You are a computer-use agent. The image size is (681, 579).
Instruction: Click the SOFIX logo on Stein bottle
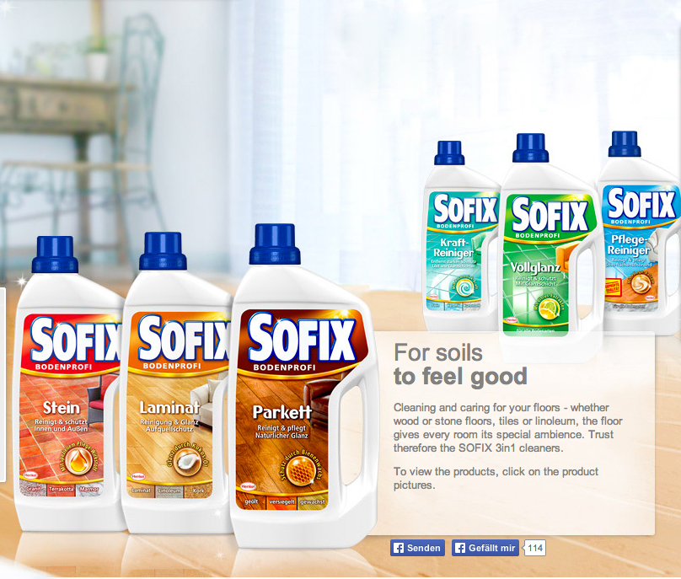click(x=75, y=340)
